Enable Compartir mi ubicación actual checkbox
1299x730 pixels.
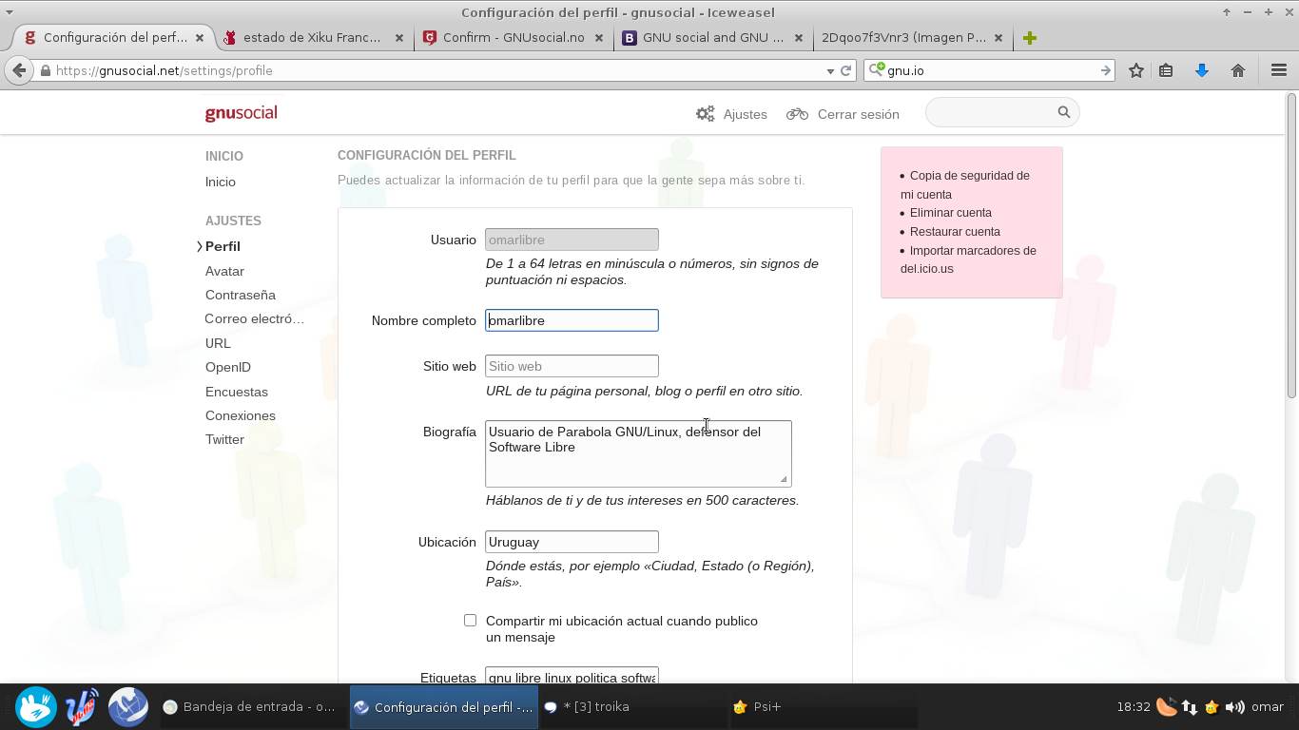pos(470,620)
